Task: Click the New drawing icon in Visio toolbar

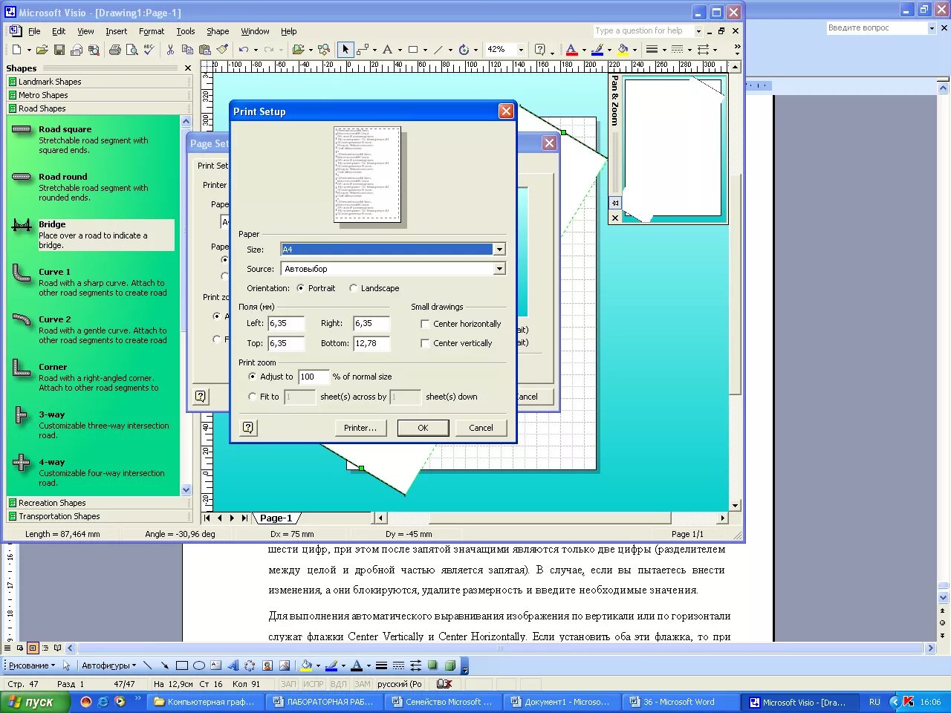Action: point(16,50)
